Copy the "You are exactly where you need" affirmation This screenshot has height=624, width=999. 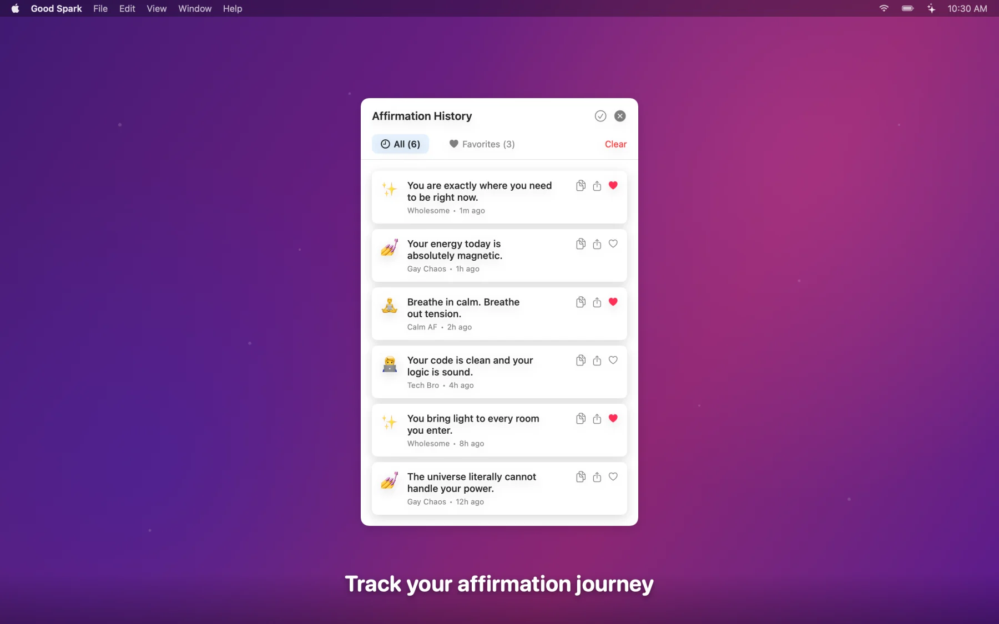[581, 186]
